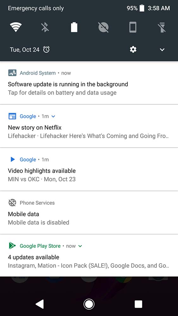The height and width of the screenshot is (316, 178).
Task: Open Recents with the square button
Action: pyautogui.click(x=138, y=304)
